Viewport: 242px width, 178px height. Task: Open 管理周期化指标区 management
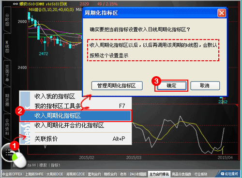117,86
